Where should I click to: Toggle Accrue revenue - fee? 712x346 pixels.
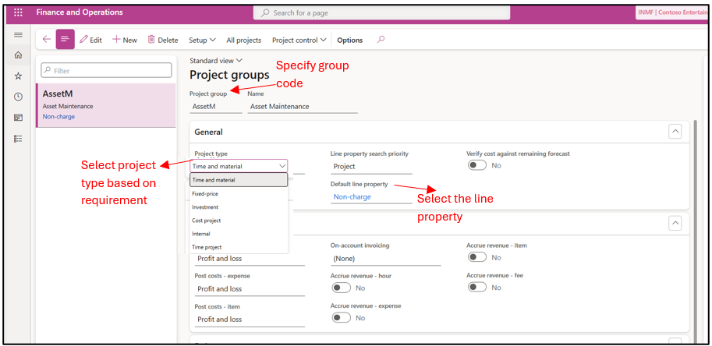coord(477,287)
